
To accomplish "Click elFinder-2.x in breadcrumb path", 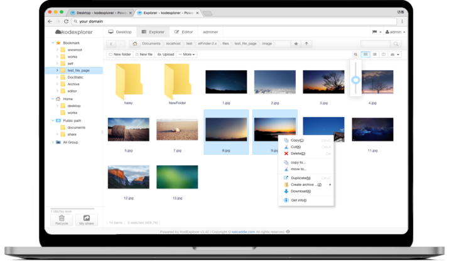I will click(x=207, y=44).
